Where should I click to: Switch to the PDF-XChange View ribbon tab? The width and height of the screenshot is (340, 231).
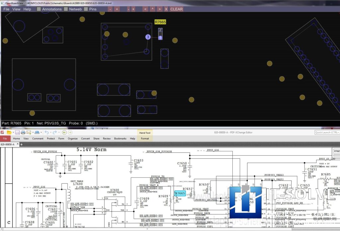coord(26,138)
